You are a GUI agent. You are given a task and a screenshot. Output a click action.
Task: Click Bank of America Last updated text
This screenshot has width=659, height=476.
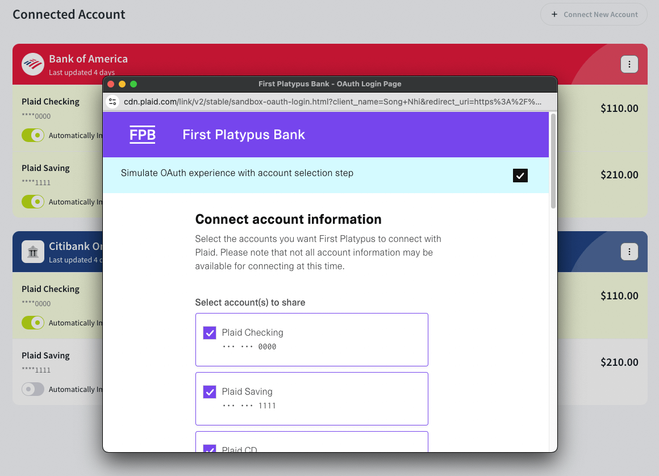click(x=82, y=72)
